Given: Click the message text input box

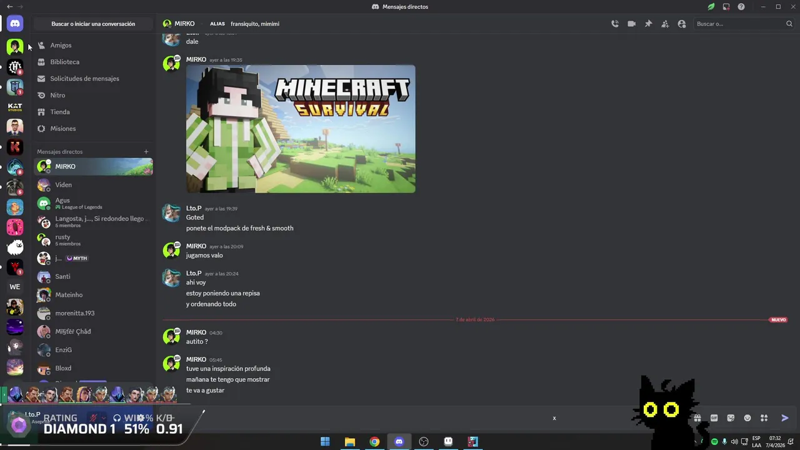Looking at the screenshot, I should (x=425, y=418).
